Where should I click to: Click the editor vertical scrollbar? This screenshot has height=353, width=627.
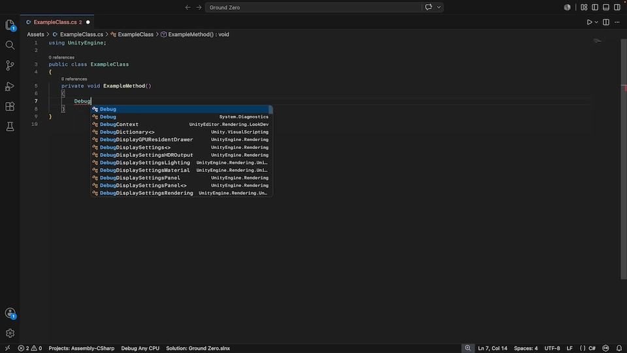[623, 160]
